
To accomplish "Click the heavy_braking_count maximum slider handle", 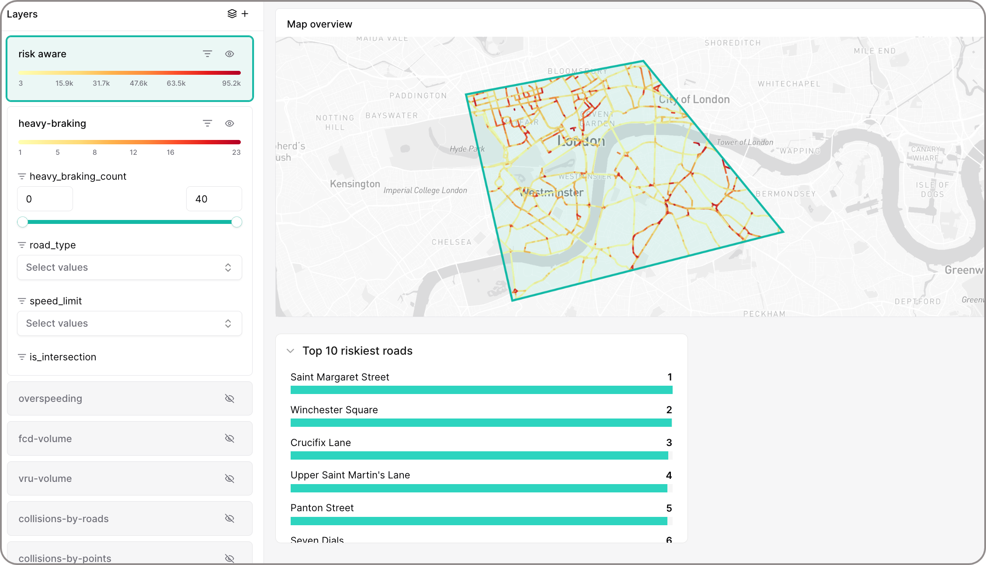I will [236, 222].
